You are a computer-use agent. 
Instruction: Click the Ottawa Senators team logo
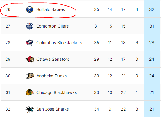(x=30, y=59)
